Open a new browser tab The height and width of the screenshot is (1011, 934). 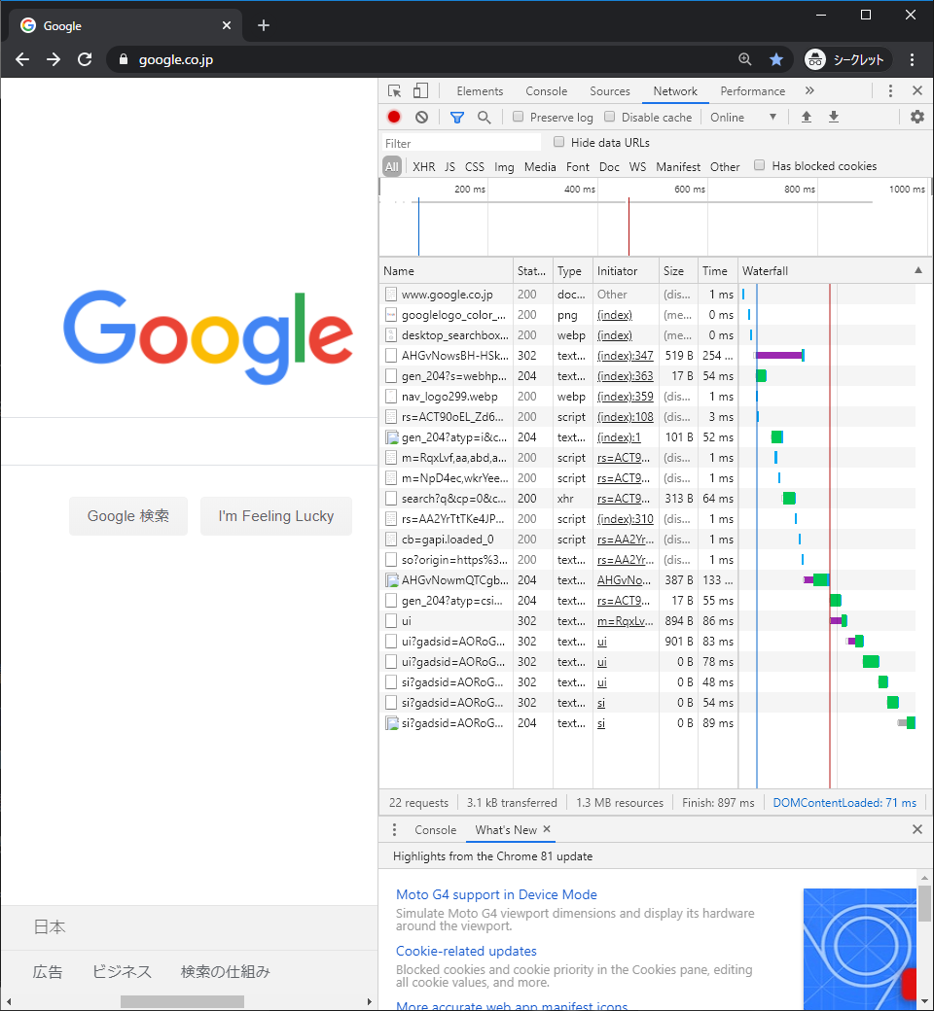[x=264, y=25]
